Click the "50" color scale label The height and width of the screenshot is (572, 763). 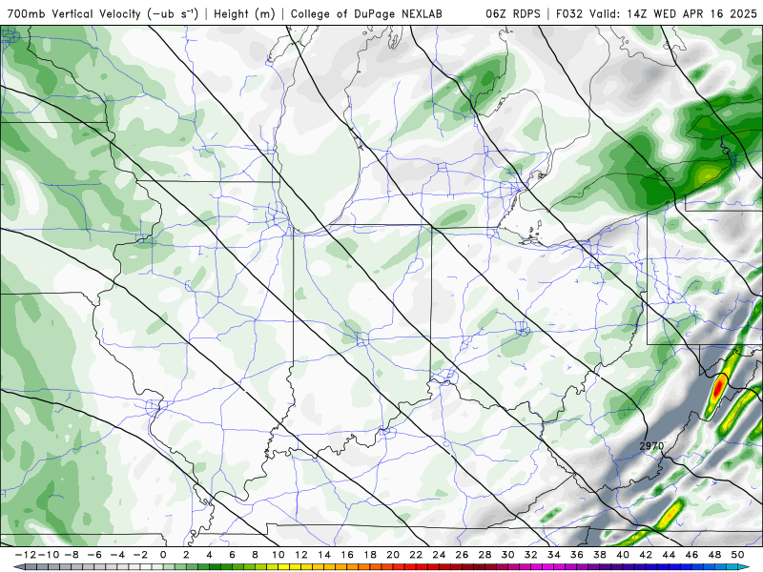click(737, 555)
